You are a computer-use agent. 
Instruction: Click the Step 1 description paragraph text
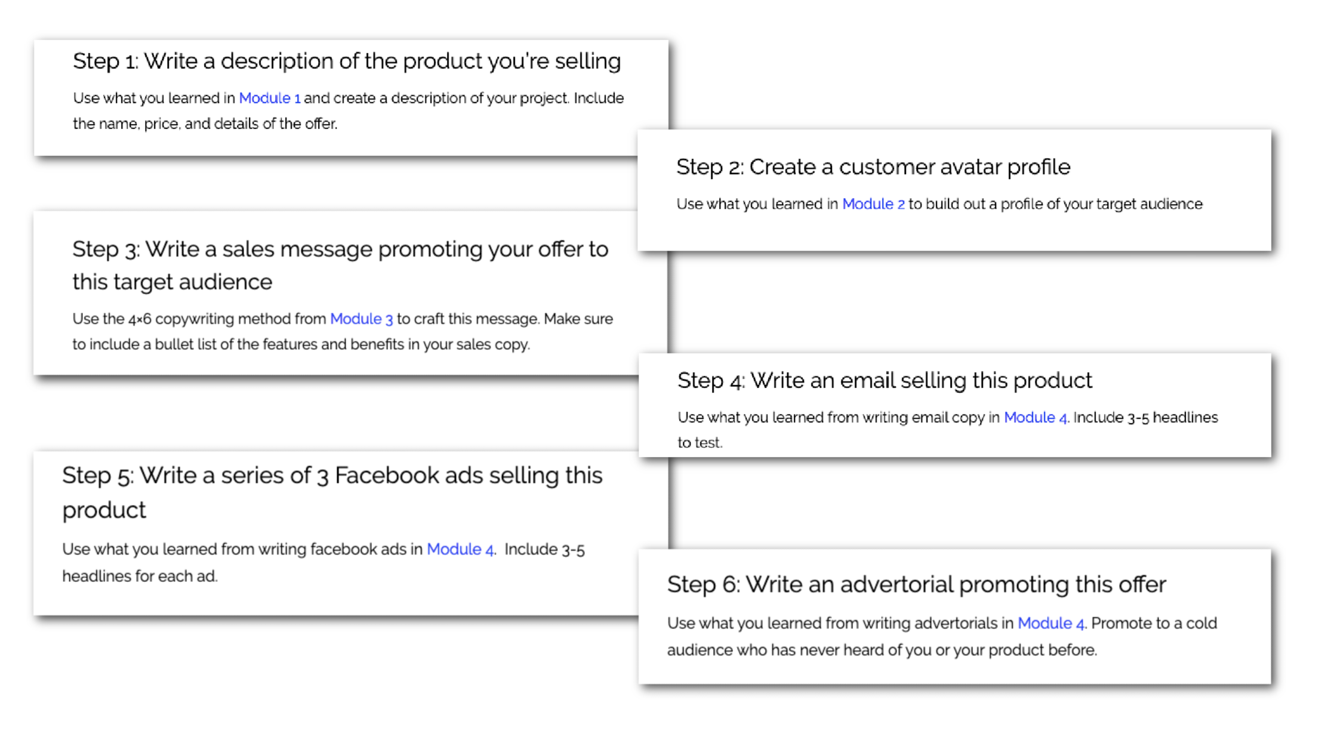coord(349,110)
